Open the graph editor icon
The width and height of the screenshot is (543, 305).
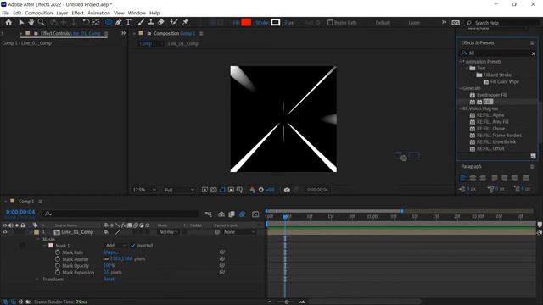click(255, 214)
